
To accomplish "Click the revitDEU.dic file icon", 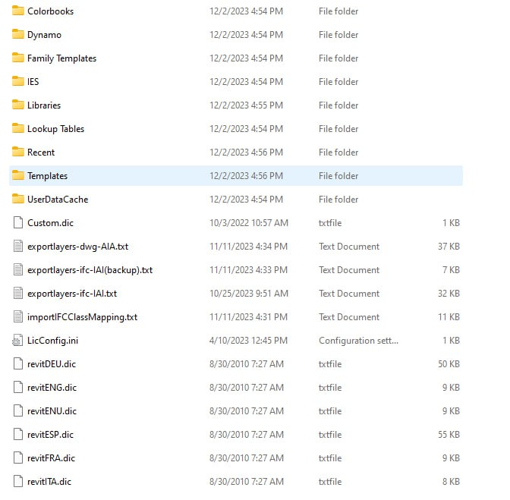I will pyautogui.click(x=18, y=363).
